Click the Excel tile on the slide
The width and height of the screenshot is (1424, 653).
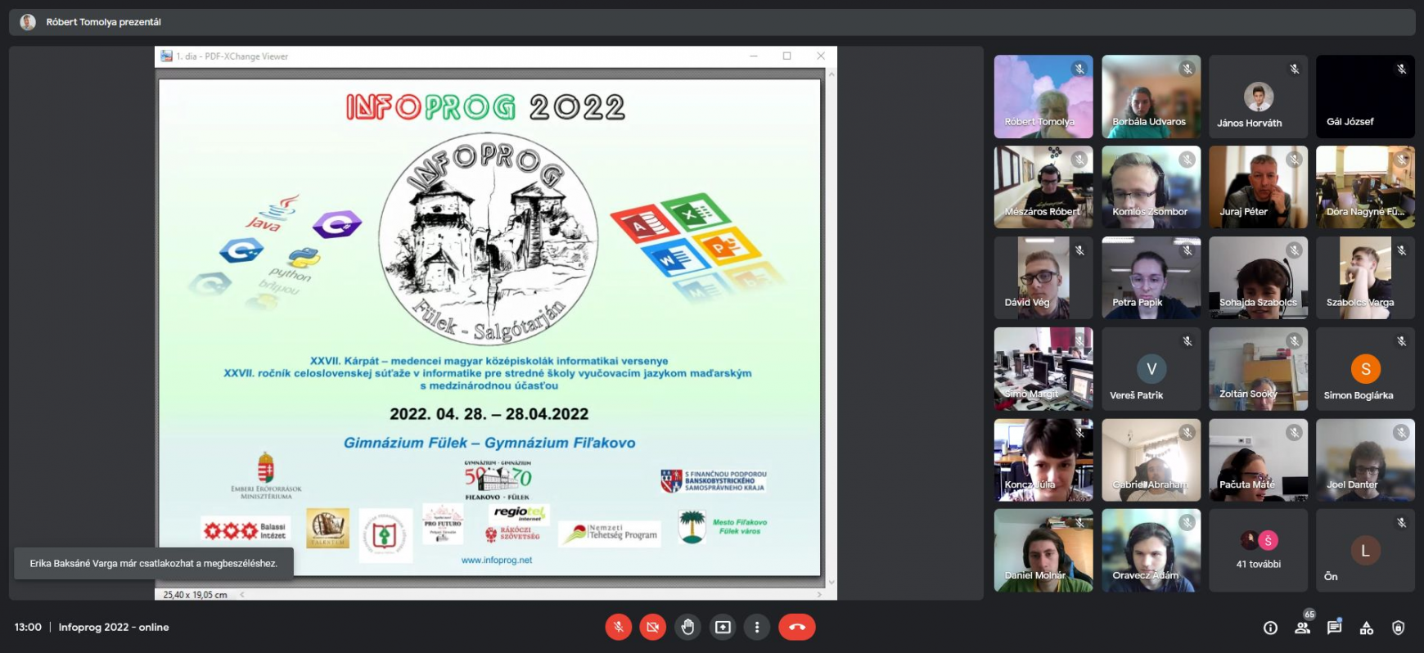[x=696, y=212]
